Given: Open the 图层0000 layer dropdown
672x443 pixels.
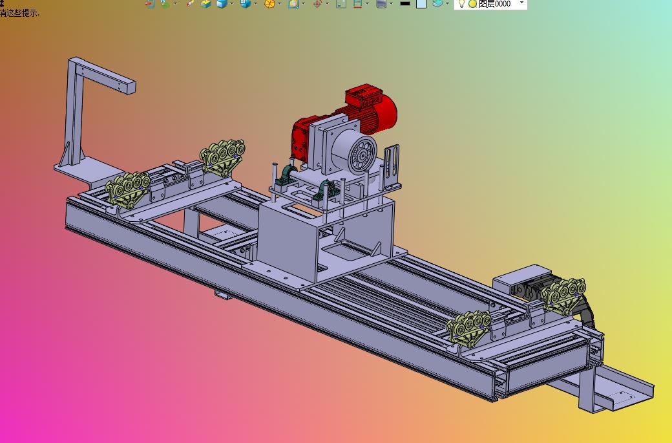Looking at the screenshot, I should 521,3.
